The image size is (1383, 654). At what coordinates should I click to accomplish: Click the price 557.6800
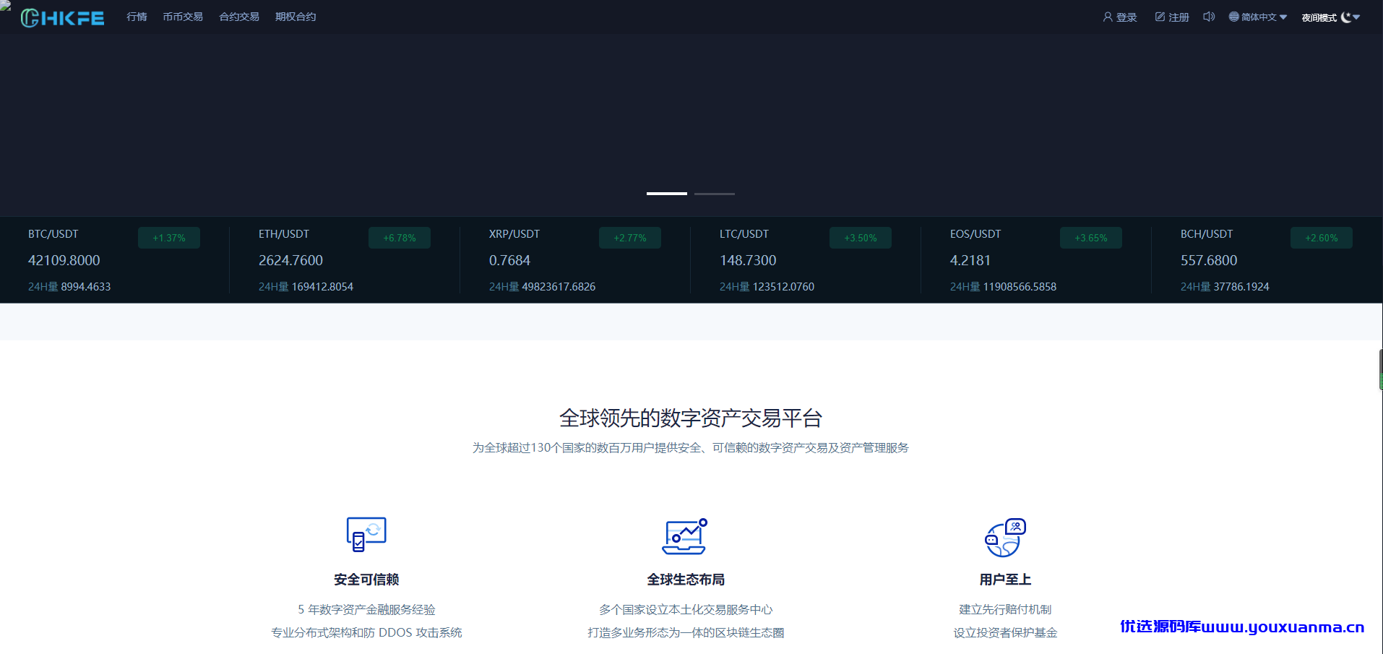(1209, 260)
